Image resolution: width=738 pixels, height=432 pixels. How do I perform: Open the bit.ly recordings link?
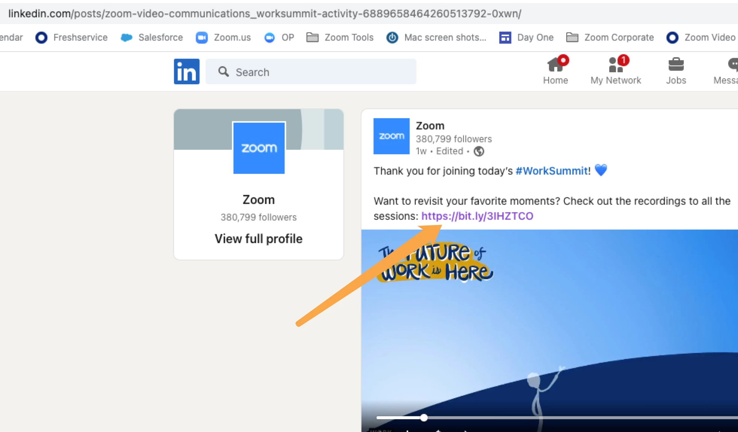point(477,216)
